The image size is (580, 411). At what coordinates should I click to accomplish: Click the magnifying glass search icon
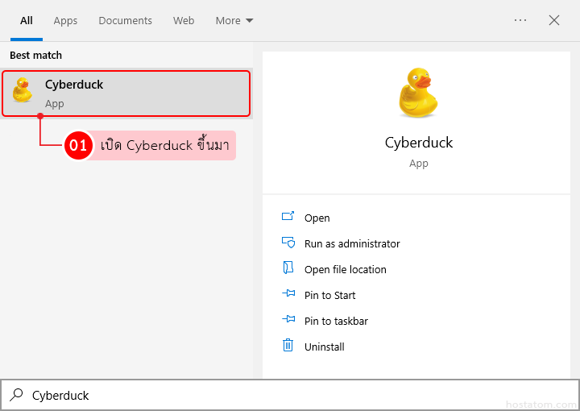[x=16, y=395]
